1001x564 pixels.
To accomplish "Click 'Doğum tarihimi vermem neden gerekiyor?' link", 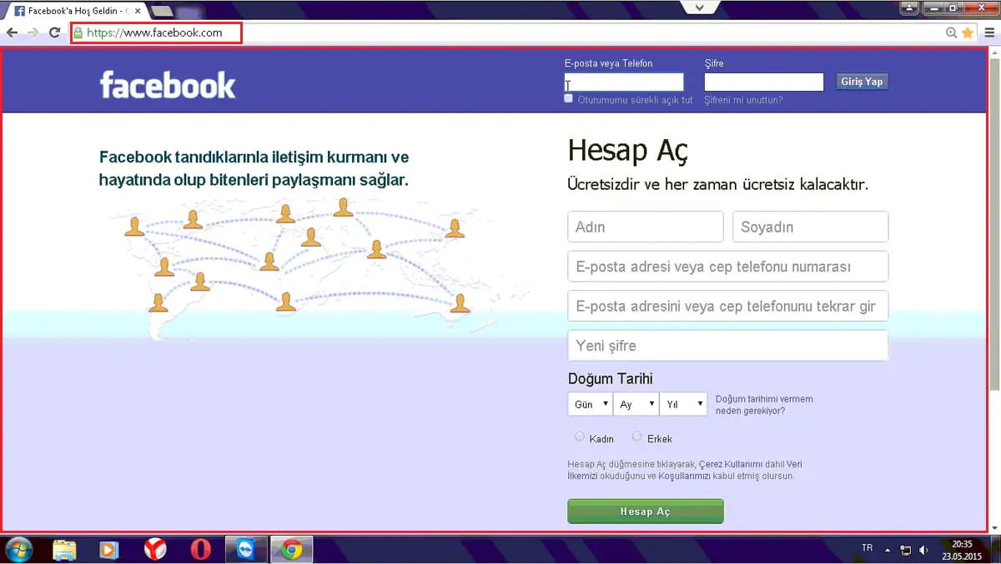I will click(x=764, y=405).
